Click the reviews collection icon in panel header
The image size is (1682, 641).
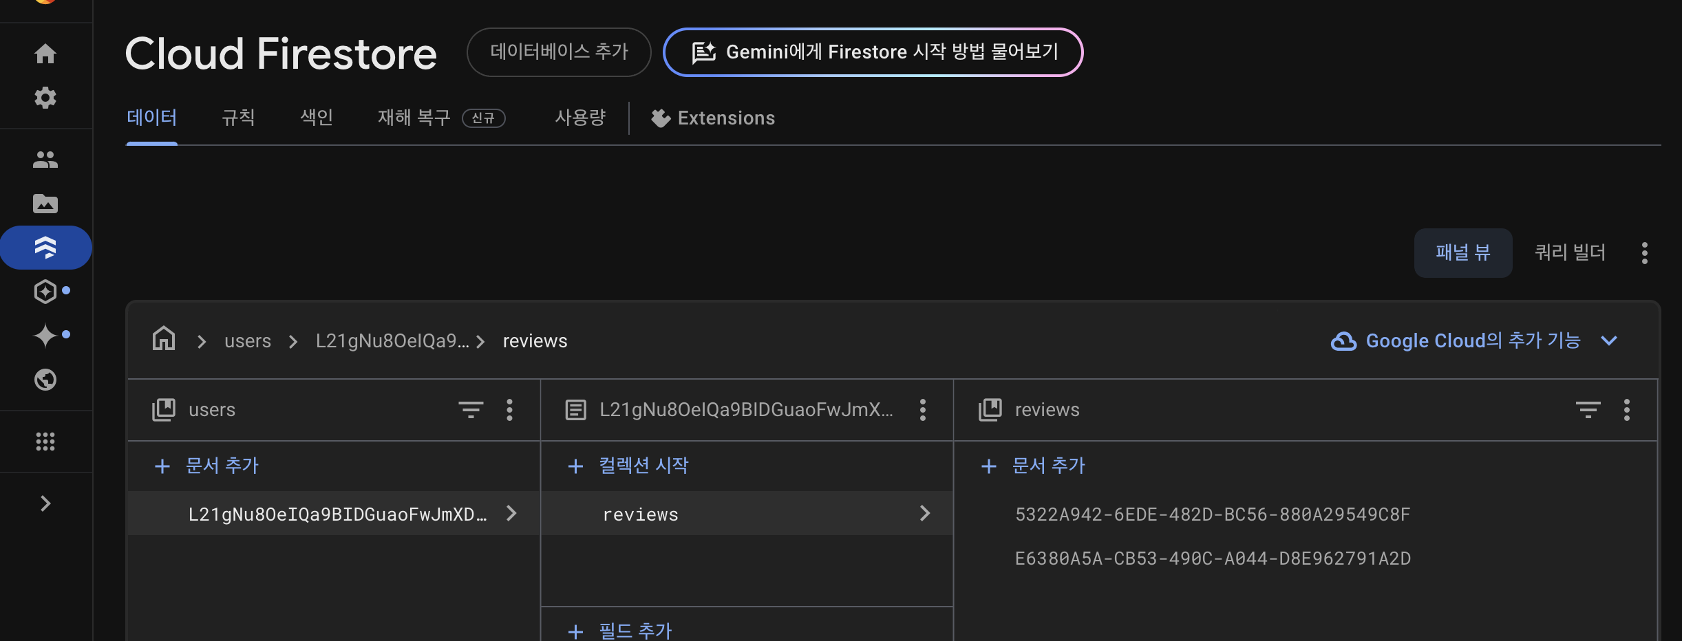[x=990, y=410]
